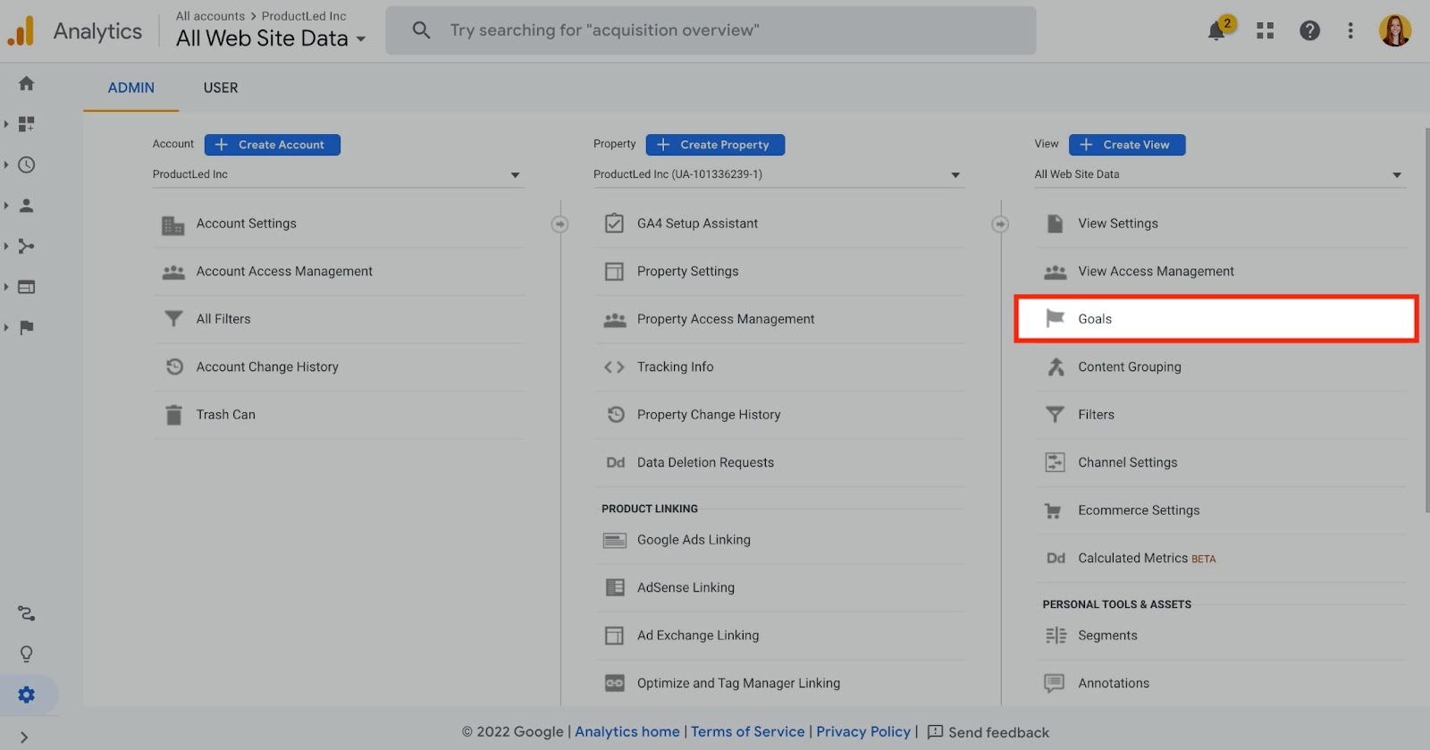Switch to the ADMIN tab
The image size is (1430, 750).
(x=131, y=88)
